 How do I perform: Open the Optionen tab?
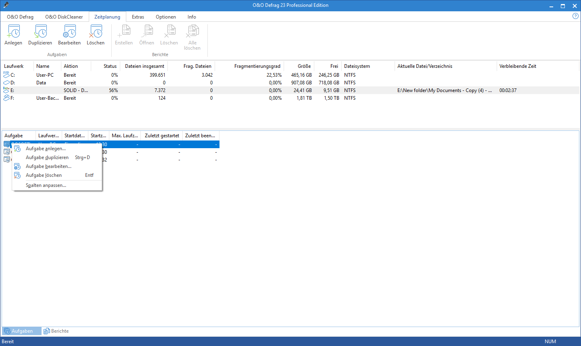(x=166, y=17)
